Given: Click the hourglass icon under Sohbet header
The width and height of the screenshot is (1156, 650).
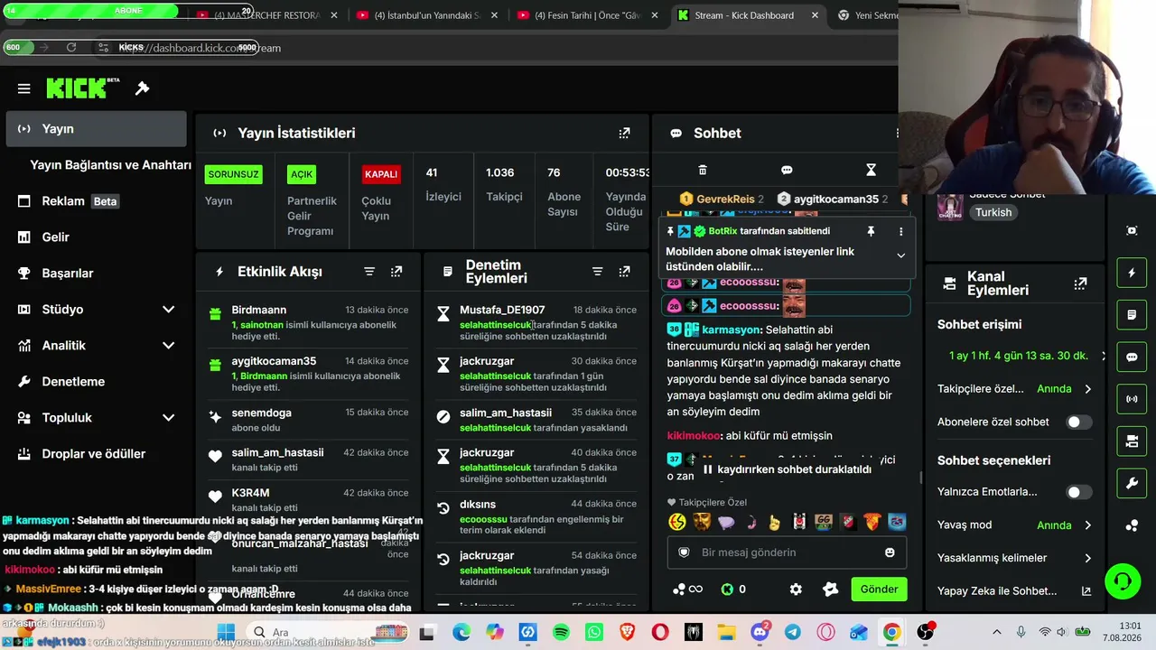Looking at the screenshot, I should point(871,170).
